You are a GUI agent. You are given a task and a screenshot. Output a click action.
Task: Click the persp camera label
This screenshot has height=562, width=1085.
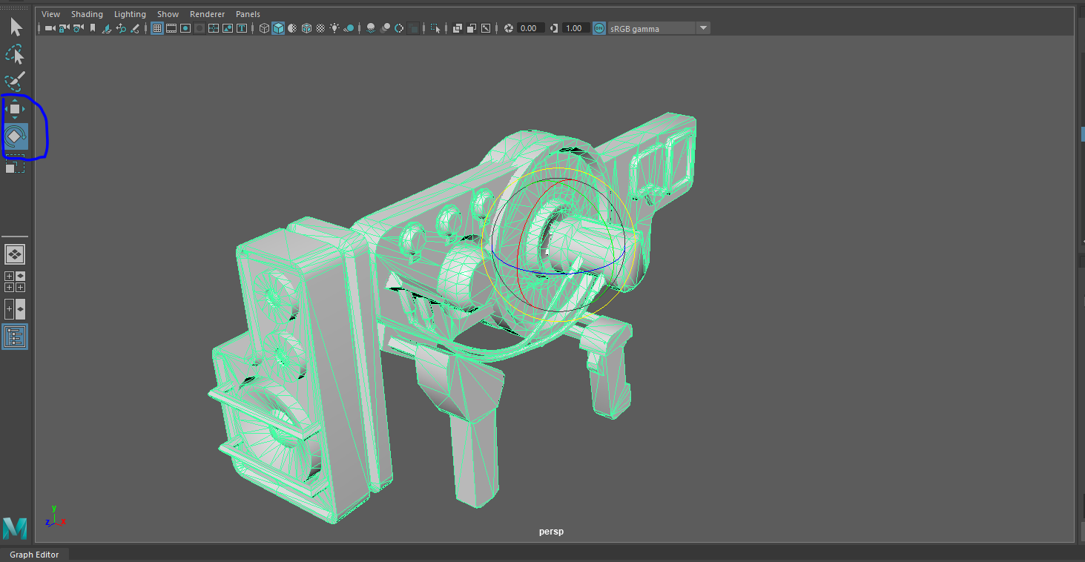551,532
